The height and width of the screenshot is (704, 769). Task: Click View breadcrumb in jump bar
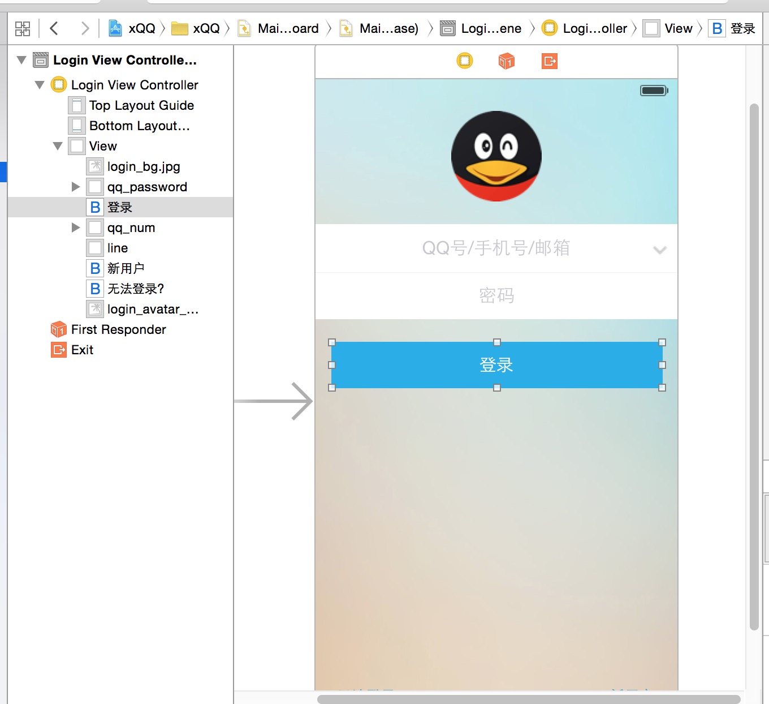coord(668,28)
